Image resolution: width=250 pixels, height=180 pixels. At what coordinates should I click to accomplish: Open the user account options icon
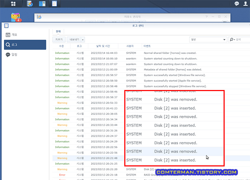[x=246, y=4]
